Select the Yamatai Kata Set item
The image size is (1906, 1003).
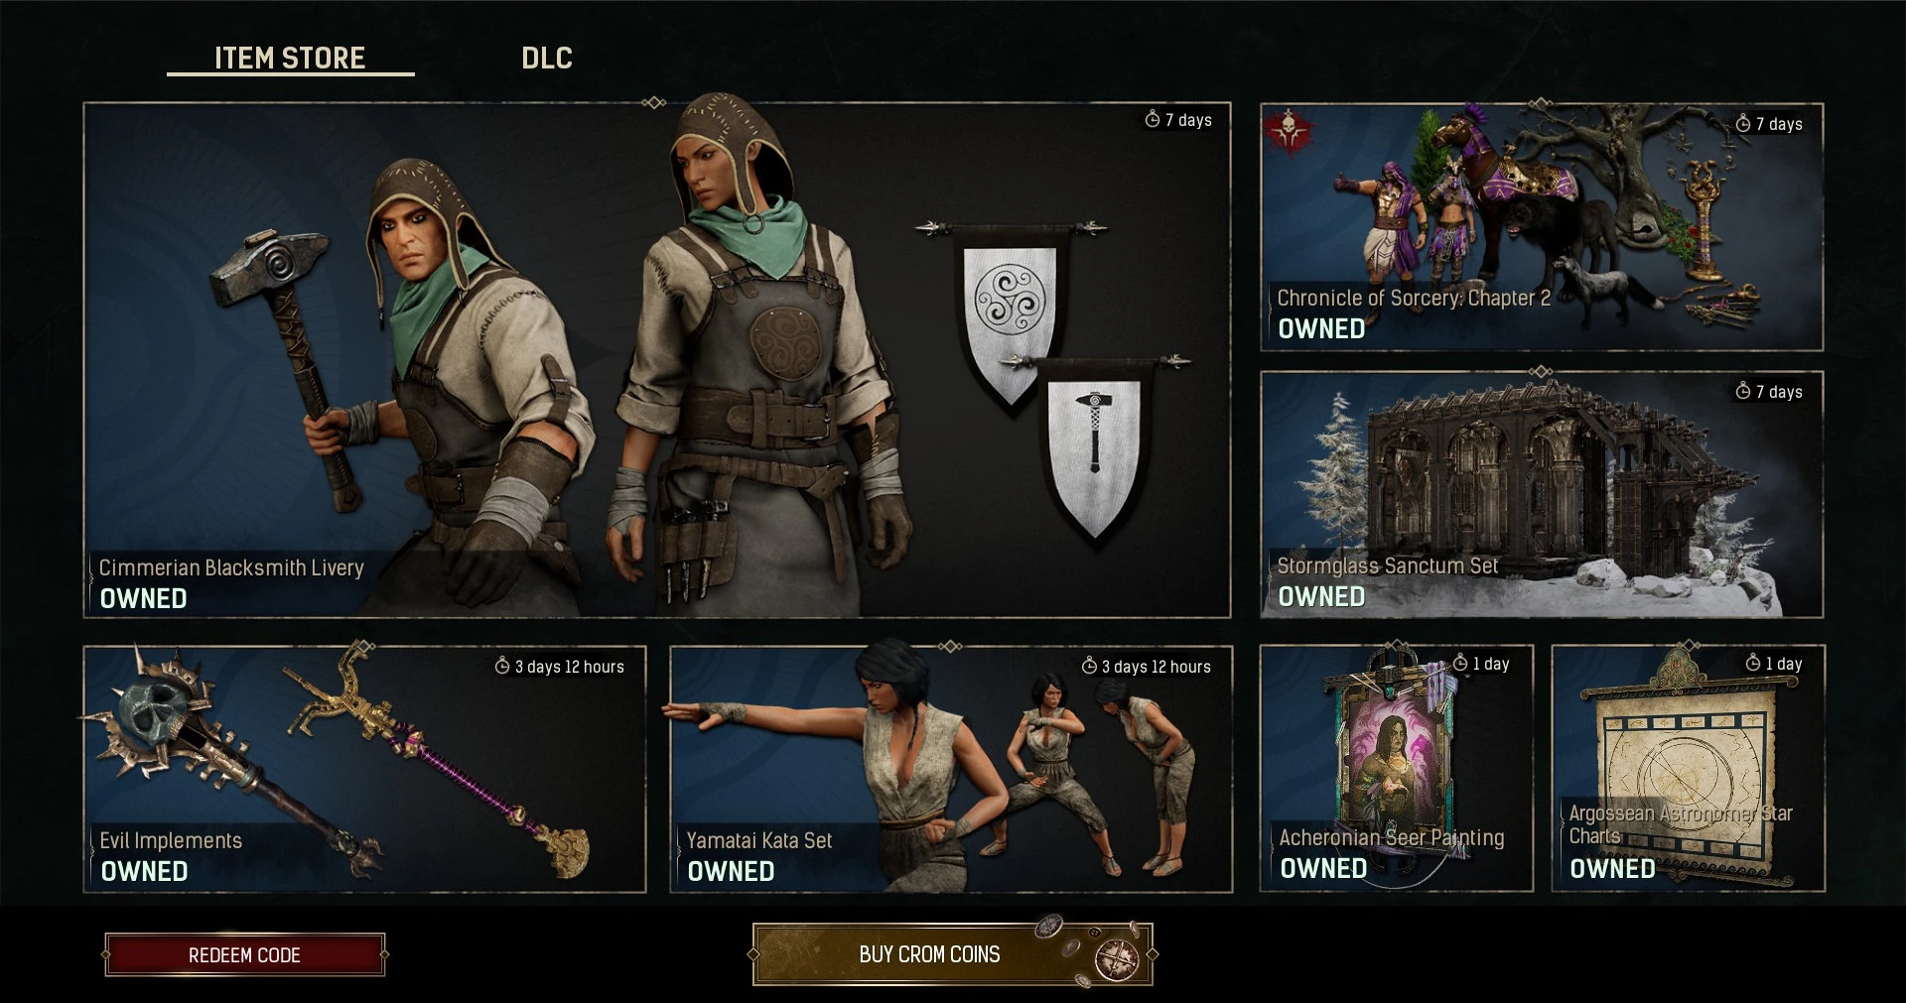(x=951, y=769)
